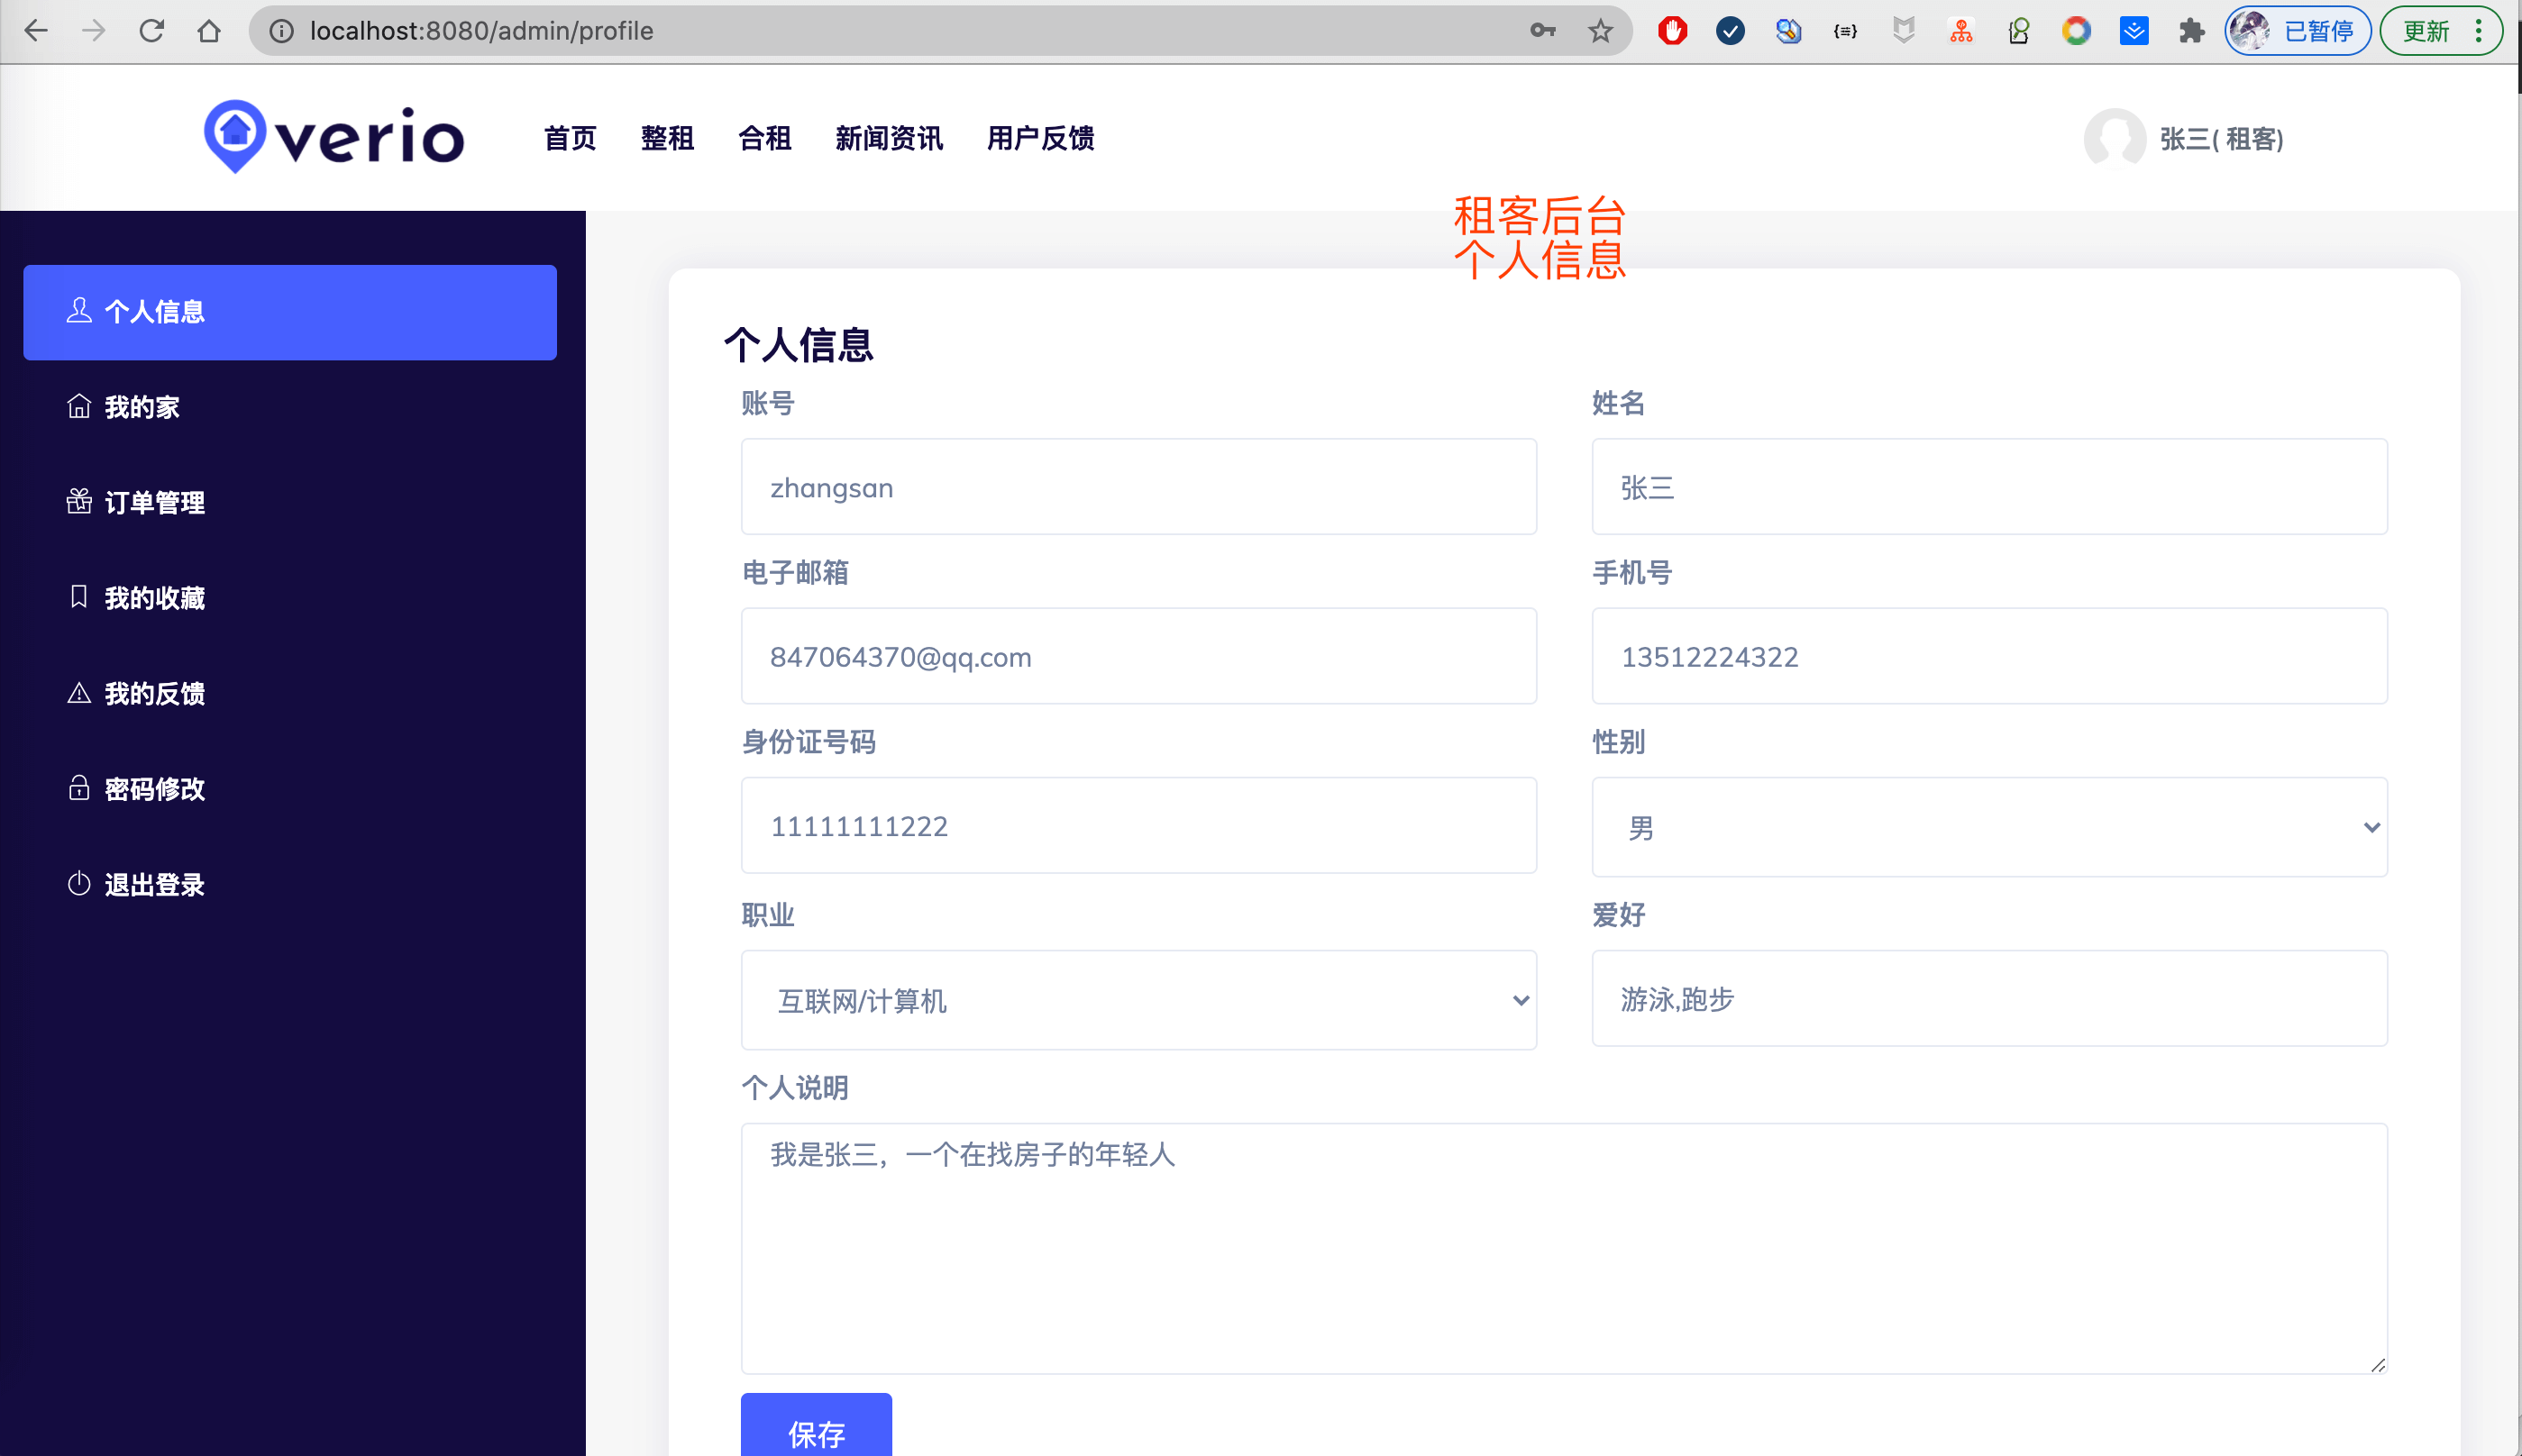2522x1456 pixels.
Task: Click the Verio logo icon
Action: [x=234, y=135]
